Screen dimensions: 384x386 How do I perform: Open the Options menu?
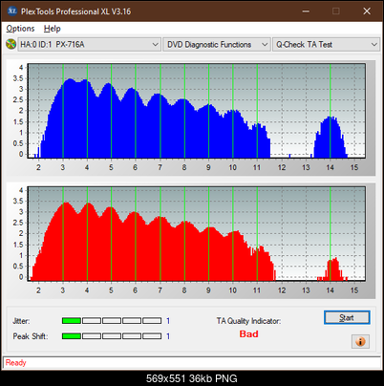click(x=20, y=29)
